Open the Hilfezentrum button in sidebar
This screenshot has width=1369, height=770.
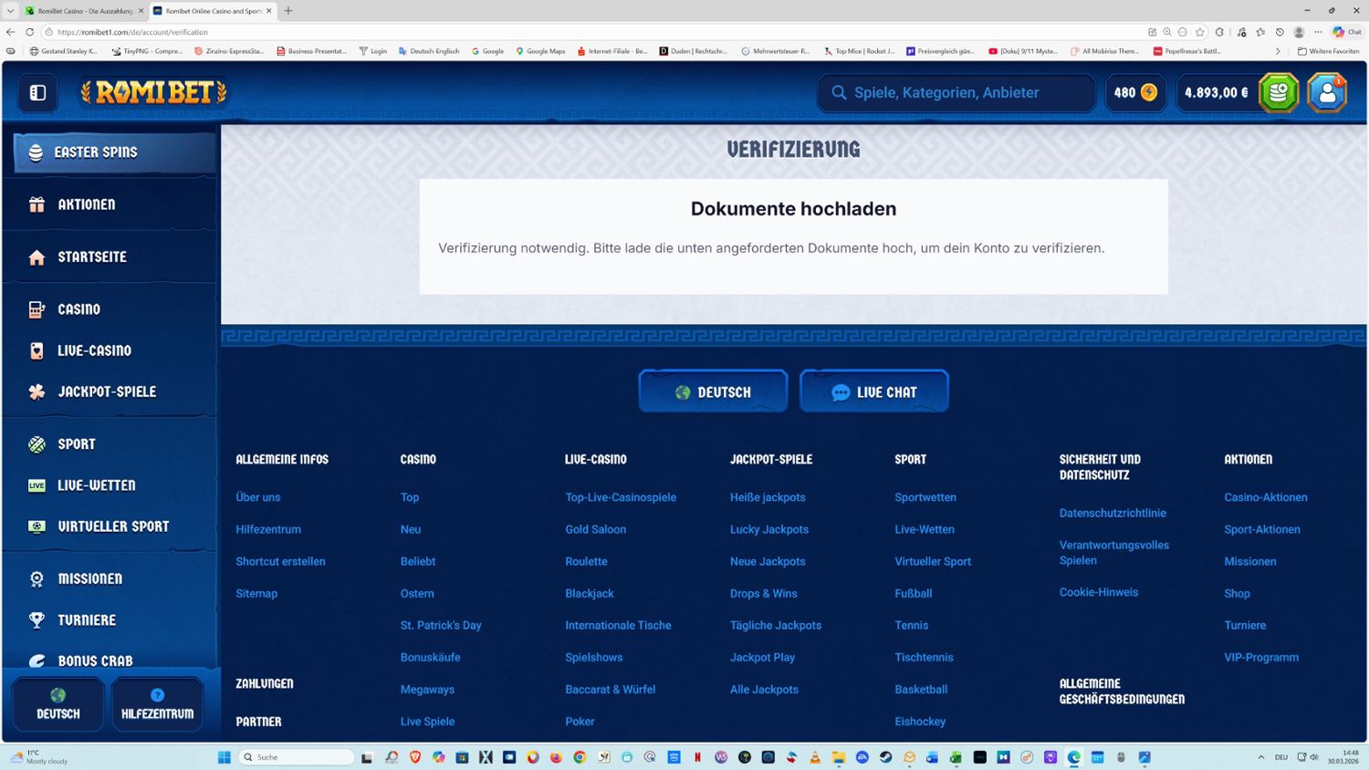click(x=157, y=704)
